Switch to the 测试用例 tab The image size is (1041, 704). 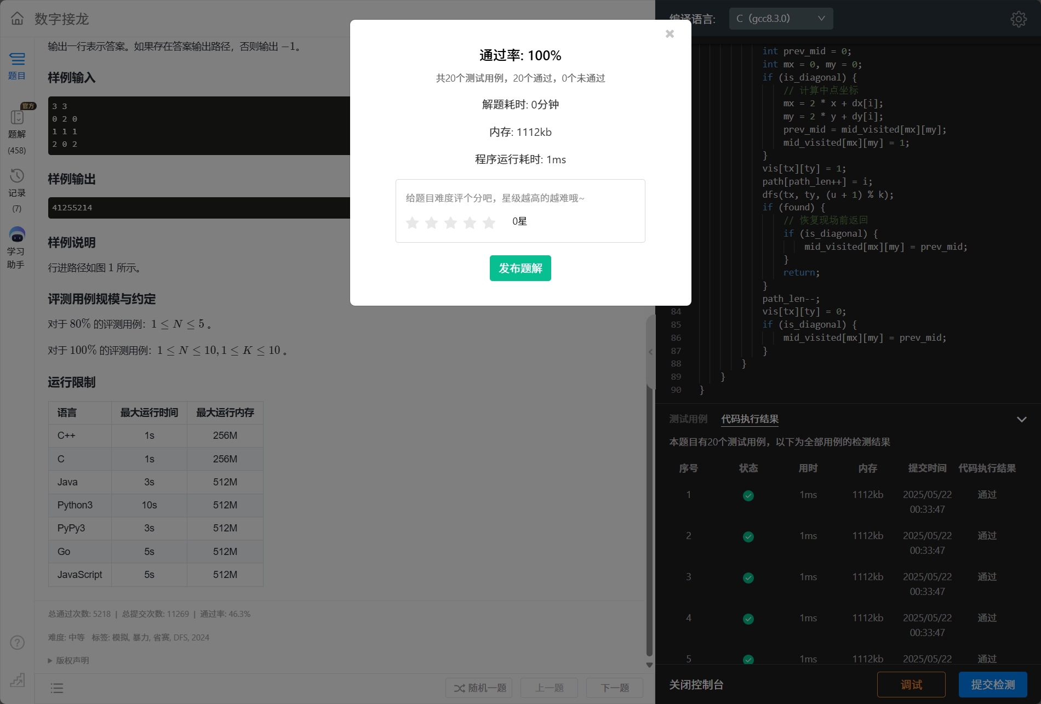click(688, 419)
